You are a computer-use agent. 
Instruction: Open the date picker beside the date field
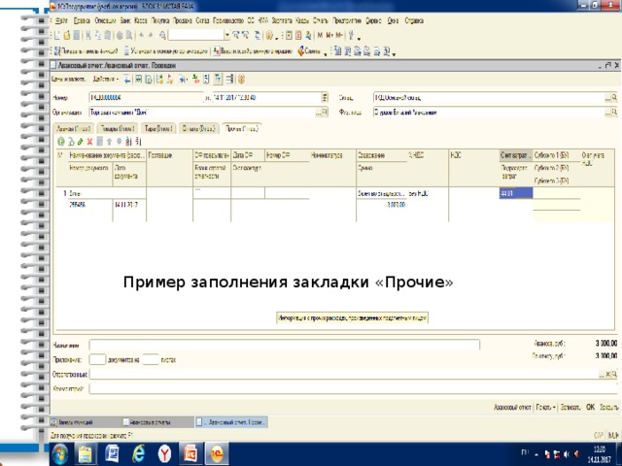[x=325, y=97]
